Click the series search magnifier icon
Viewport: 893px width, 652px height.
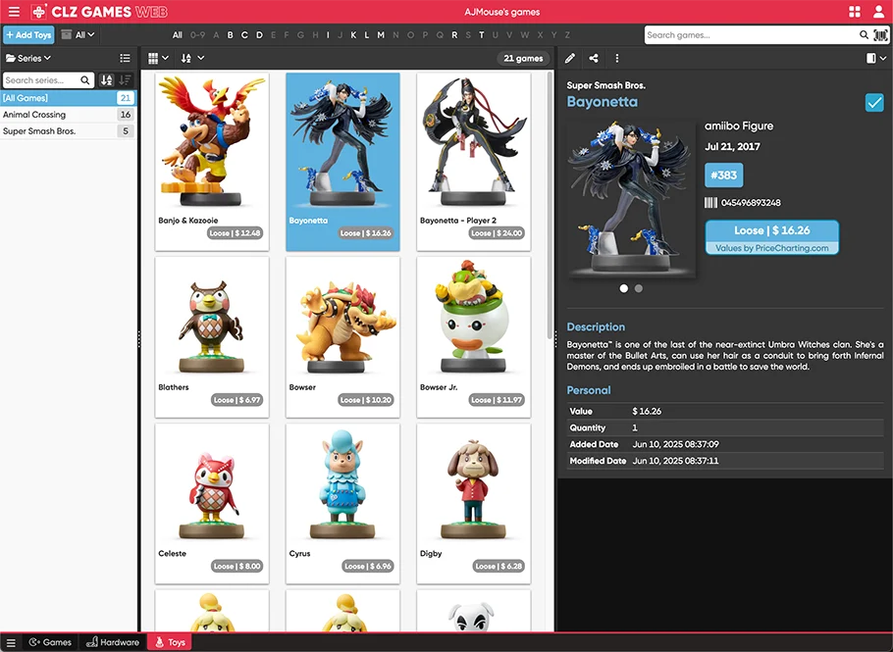point(84,80)
